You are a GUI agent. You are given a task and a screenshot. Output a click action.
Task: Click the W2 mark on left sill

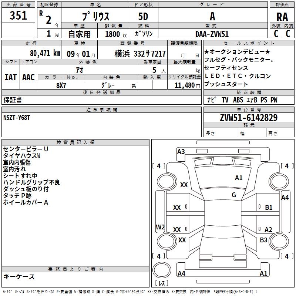160,227
